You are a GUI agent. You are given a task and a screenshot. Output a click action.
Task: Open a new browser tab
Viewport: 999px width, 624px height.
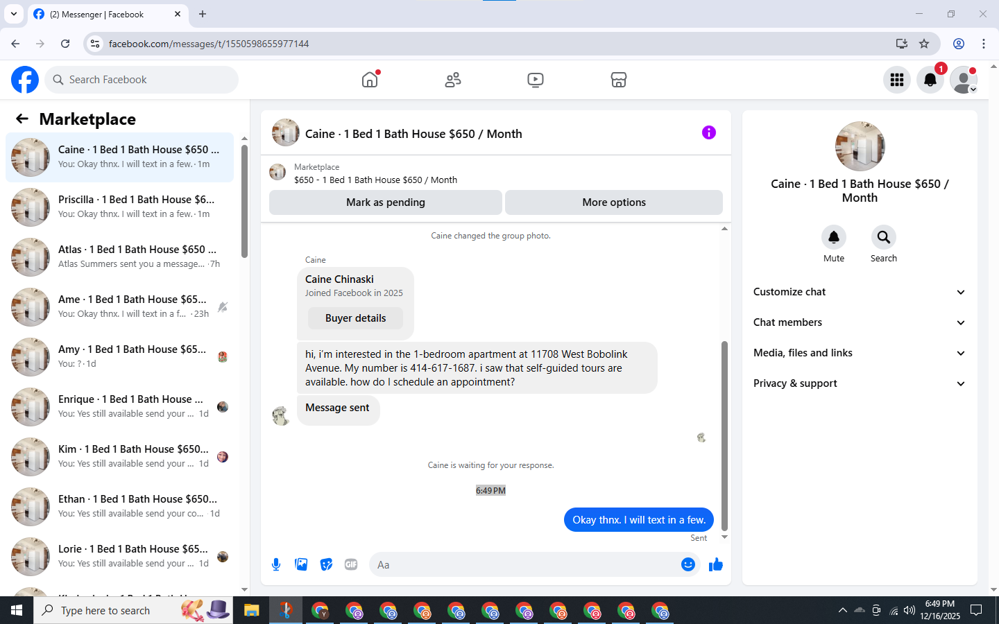point(203,14)
